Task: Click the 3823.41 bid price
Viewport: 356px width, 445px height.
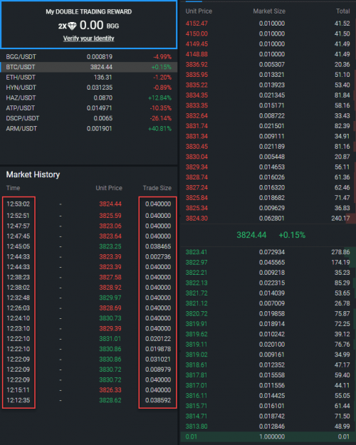Action: (197, 252)
